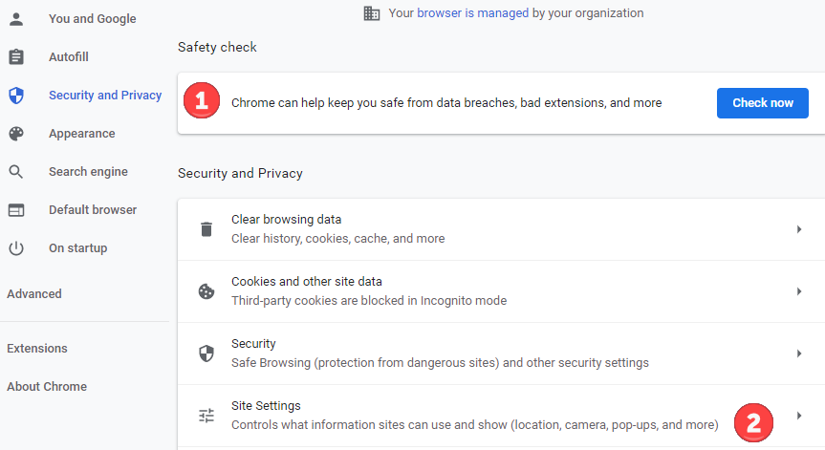Click the Site Settings controls description text

tap(474, 425)
